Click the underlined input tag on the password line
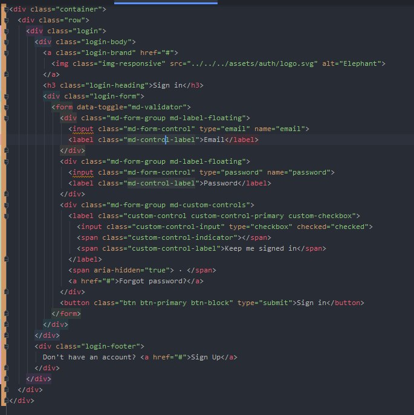The height and width of the screenshot is (415, 414). [83, 172]
